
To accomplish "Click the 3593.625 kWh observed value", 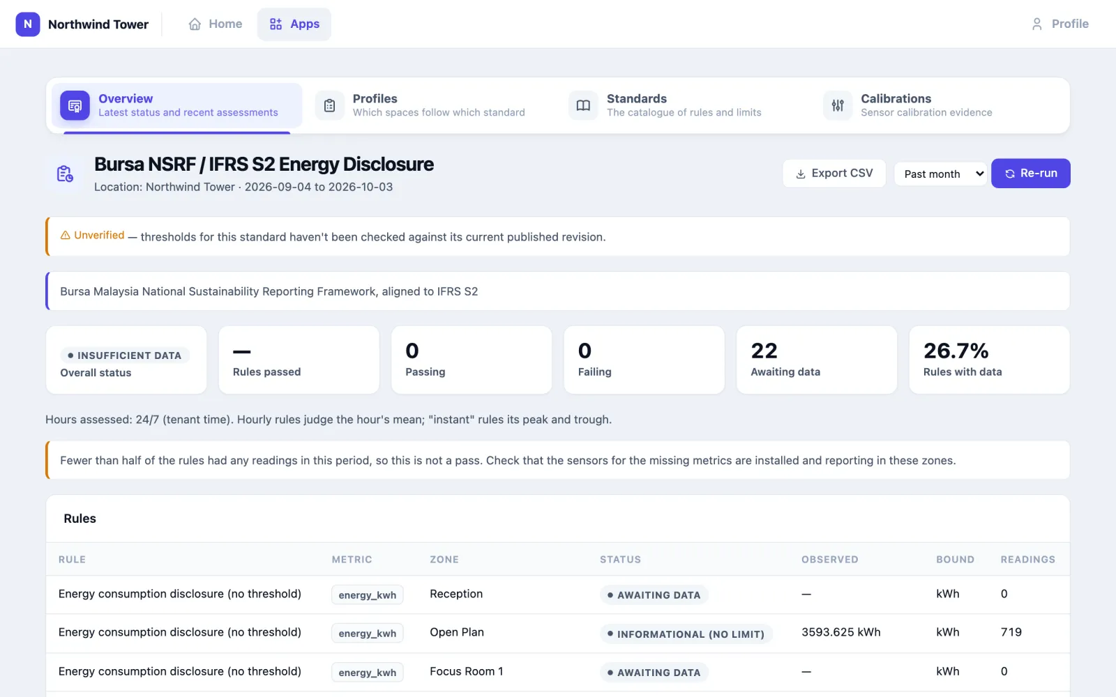I will pyautogui.click(x=841, y=632).
